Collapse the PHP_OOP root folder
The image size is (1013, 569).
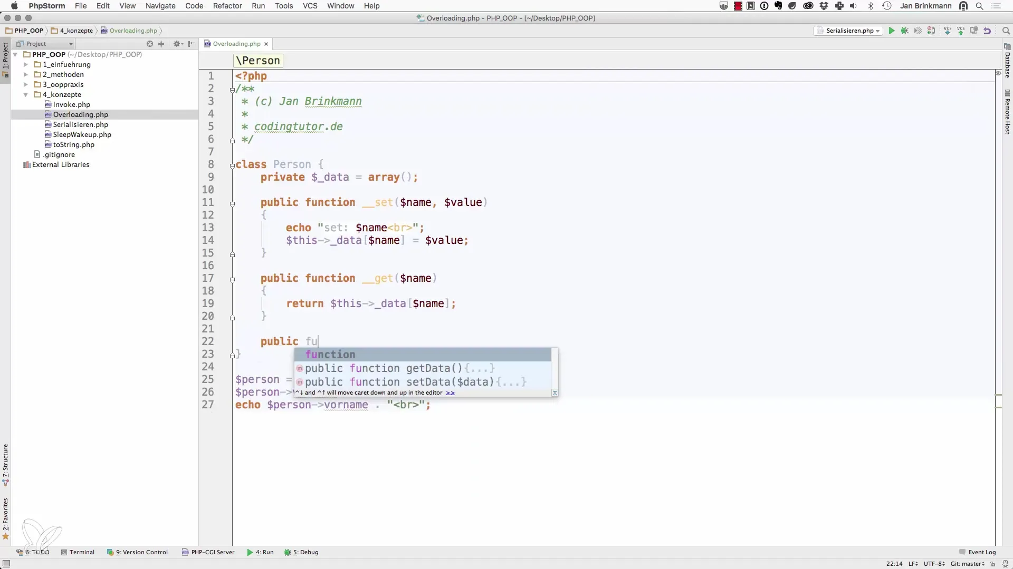click(x=16, y=54)
